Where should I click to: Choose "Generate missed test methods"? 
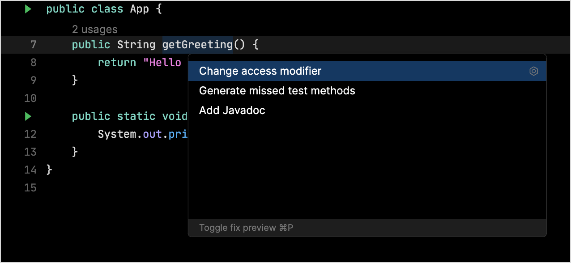pyautogui.click(x=277, y=90)
